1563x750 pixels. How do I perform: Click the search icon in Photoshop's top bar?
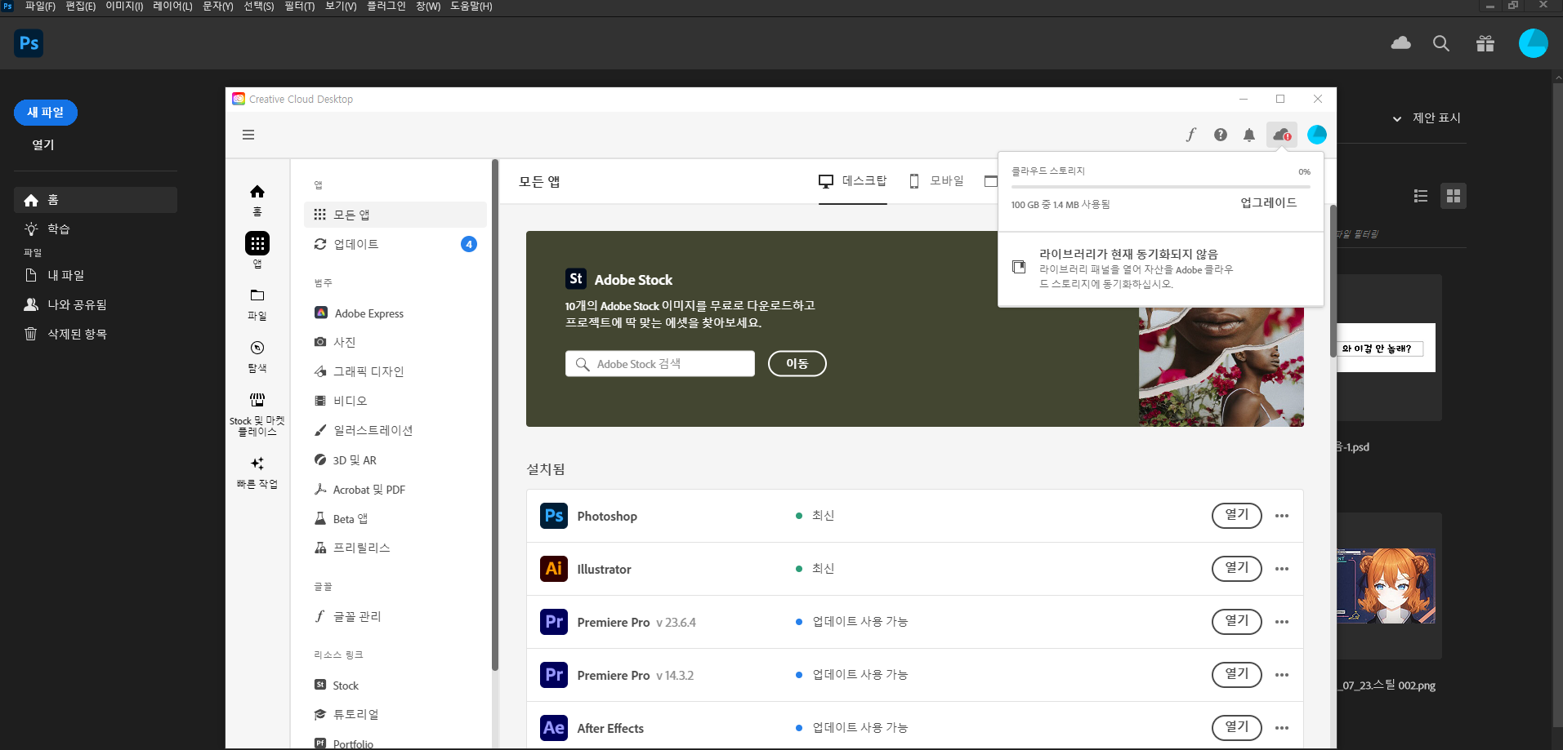1441,43
